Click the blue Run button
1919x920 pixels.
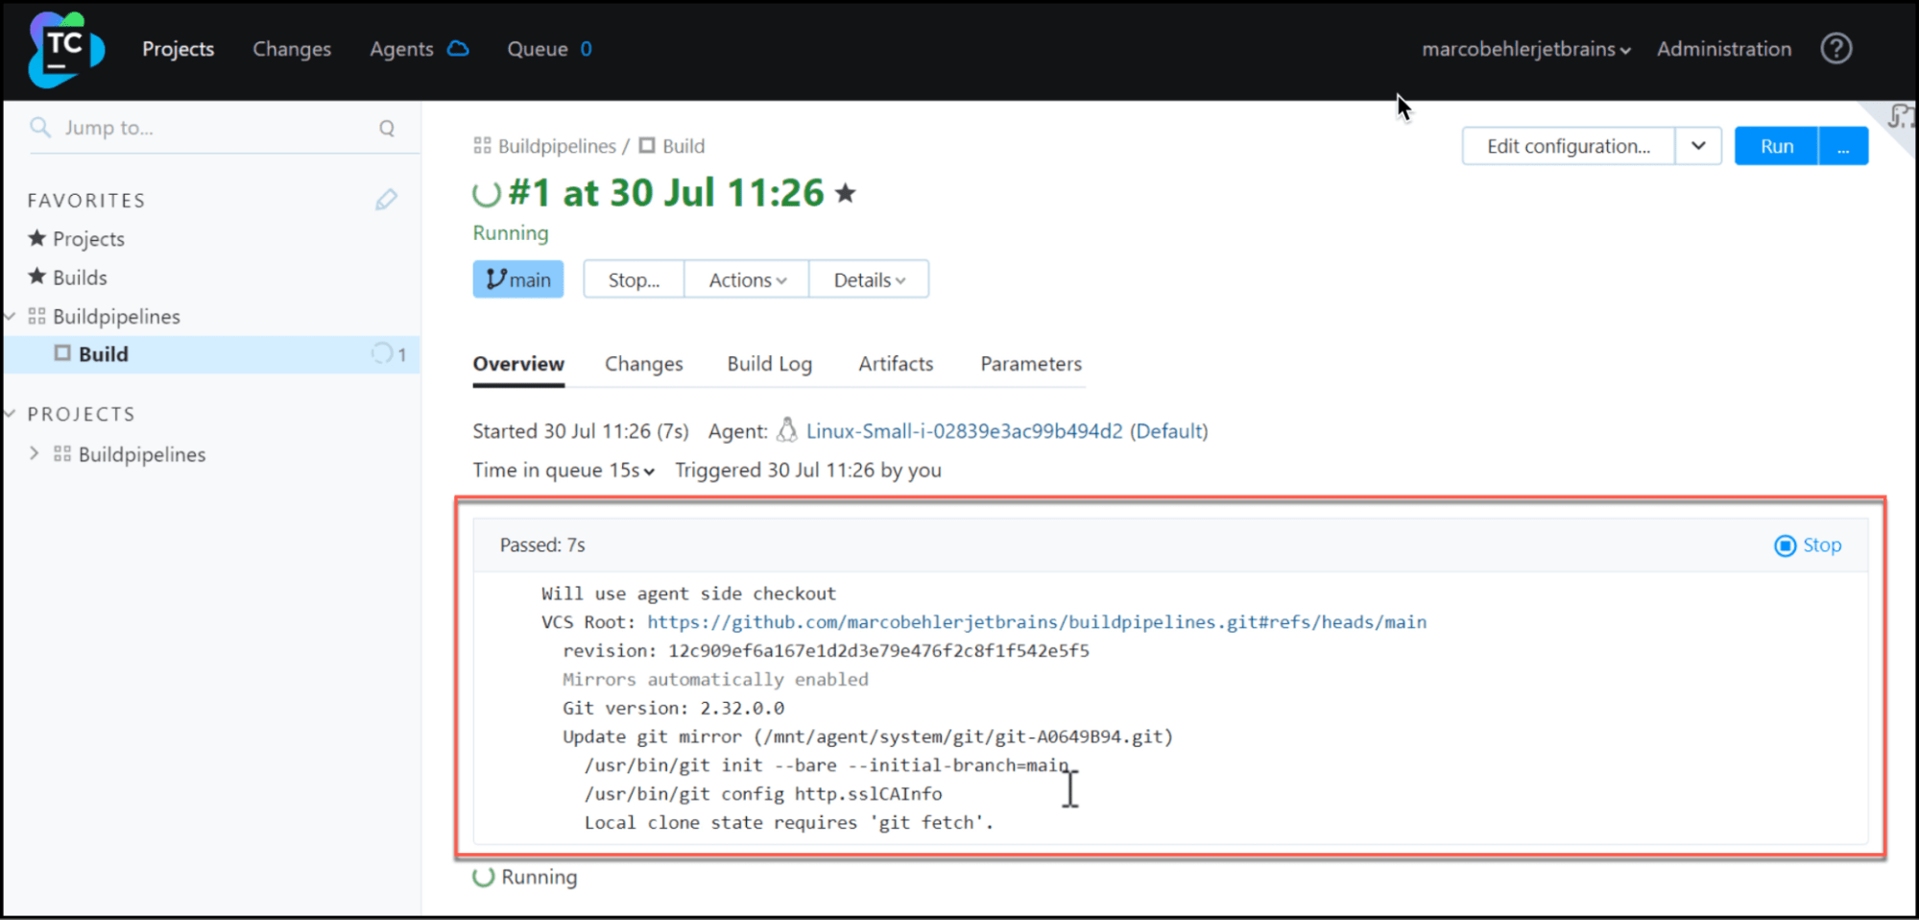1776,146
